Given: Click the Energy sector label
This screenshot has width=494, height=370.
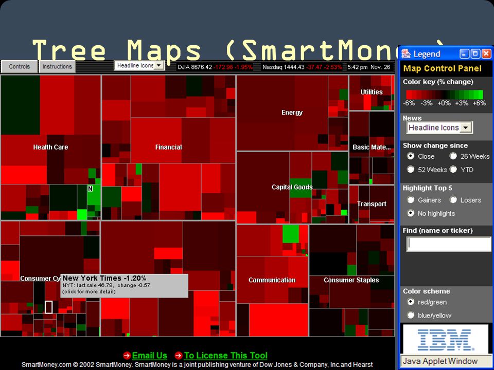Looking at the screenshot, I should (292, 113).
